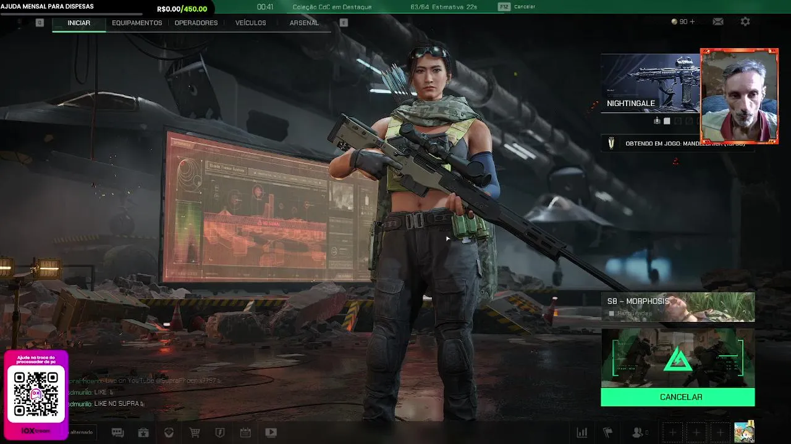This screenshot has height=444, width=791.
Task: Click the first empty squad plus slot
Action: [673, 433]
